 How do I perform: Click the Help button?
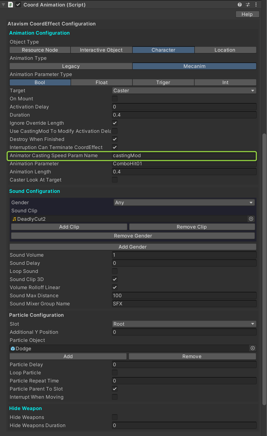pyautogui.click(x=247, y=14)
